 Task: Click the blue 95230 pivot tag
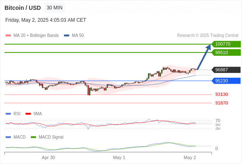pos(226,81)
